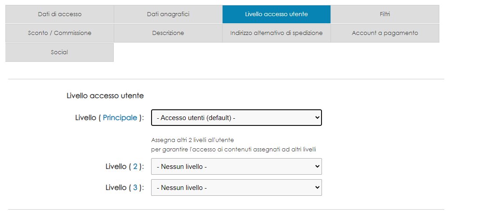Click the Assegna altri 2 livelli all'utente hint

coord(192,140)
